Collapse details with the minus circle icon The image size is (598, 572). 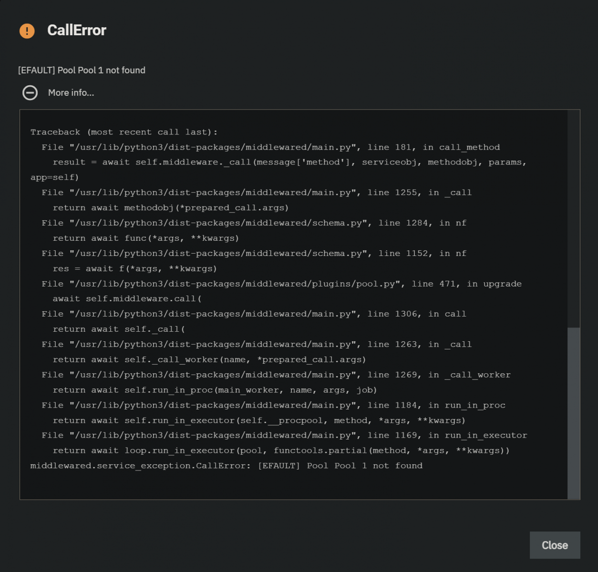[30, 92]
